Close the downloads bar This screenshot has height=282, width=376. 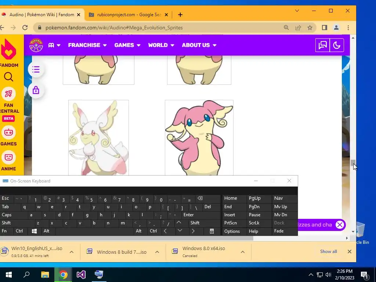(x=350, y=252)
